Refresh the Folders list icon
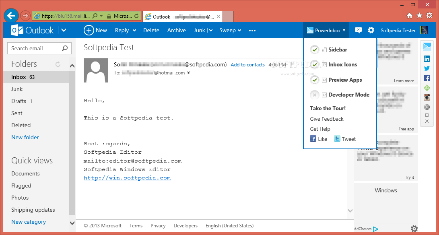The image size is (439, 235). (58, 64)
